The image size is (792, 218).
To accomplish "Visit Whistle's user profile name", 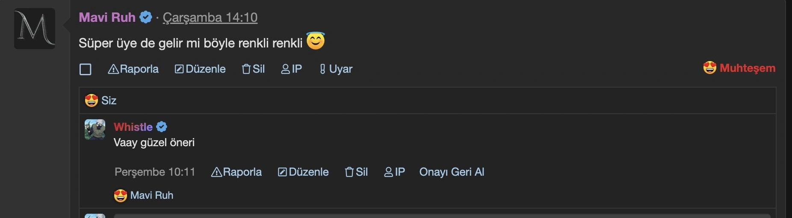I will tap(133, 127).
